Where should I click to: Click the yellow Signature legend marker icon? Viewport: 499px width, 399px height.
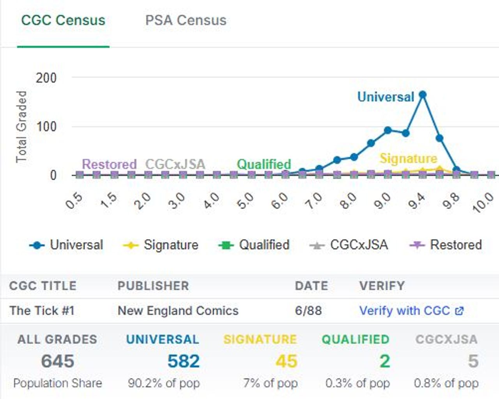point(131,245)
